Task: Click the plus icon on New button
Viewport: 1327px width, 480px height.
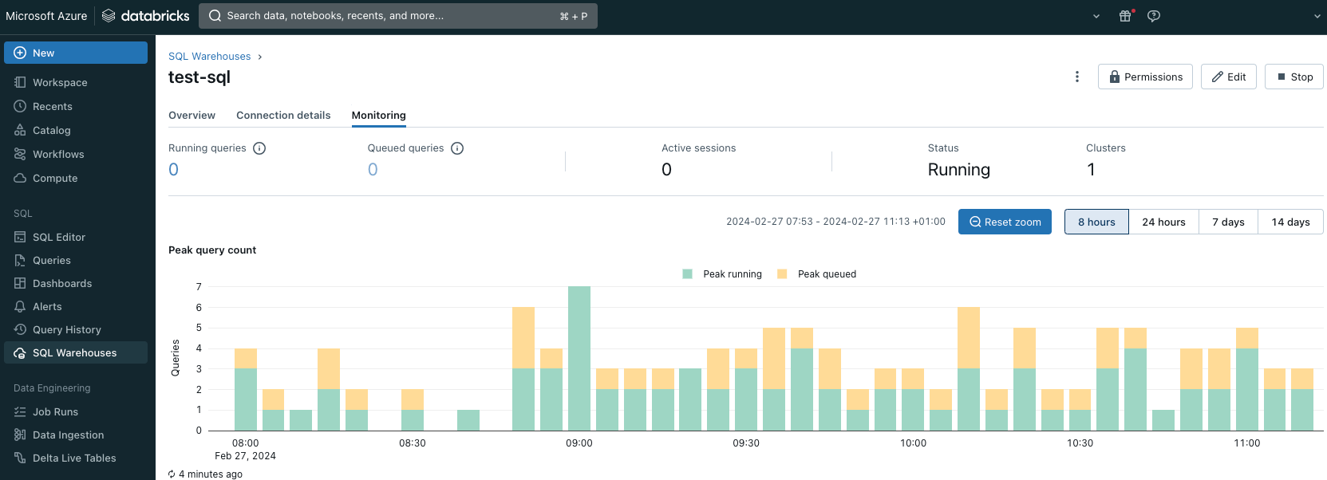Action: pyautogui.click(x=20, y=53)
